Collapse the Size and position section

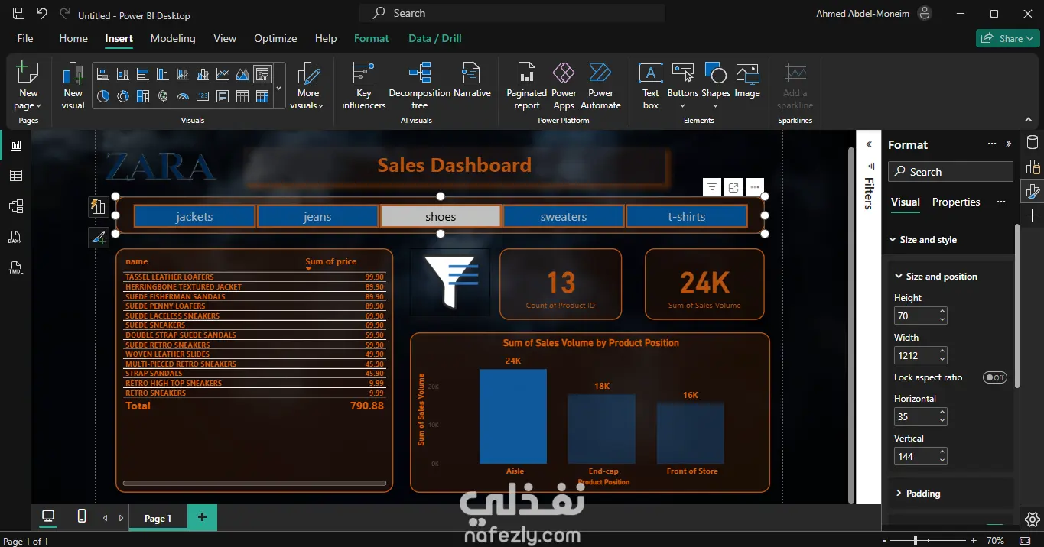899,277
